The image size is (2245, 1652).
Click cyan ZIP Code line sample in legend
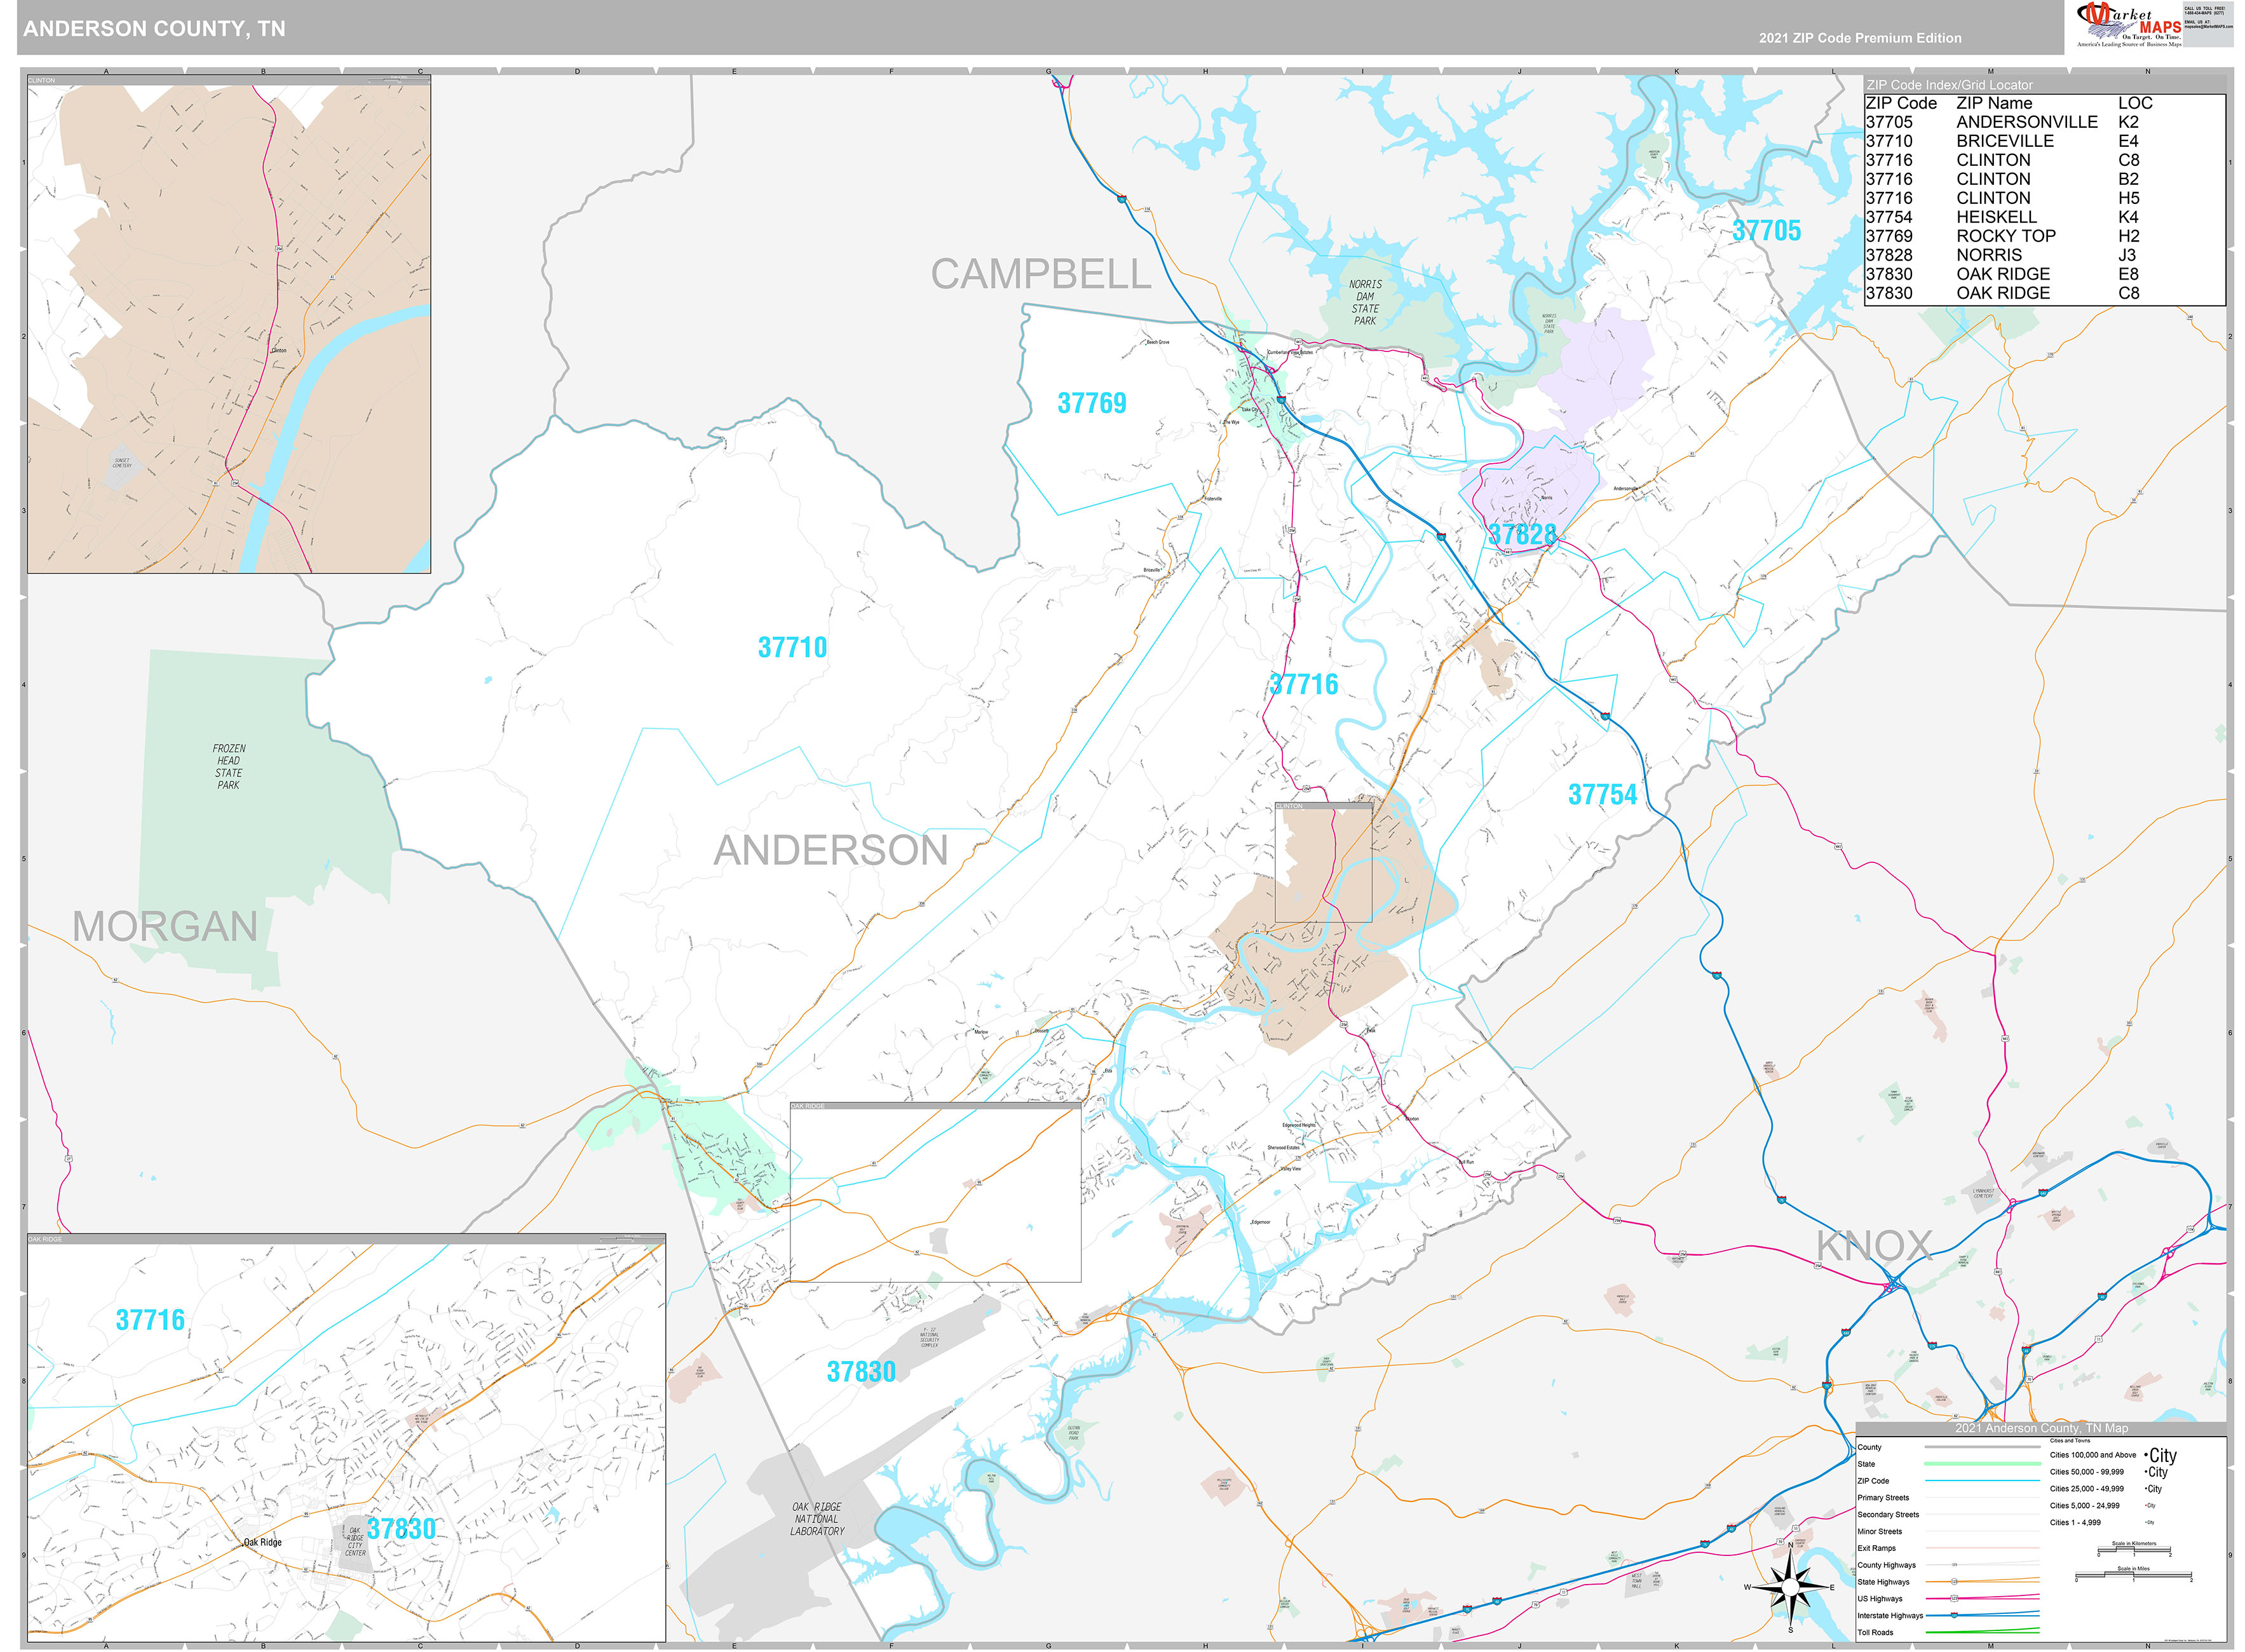click(x=1983, y=1481)
